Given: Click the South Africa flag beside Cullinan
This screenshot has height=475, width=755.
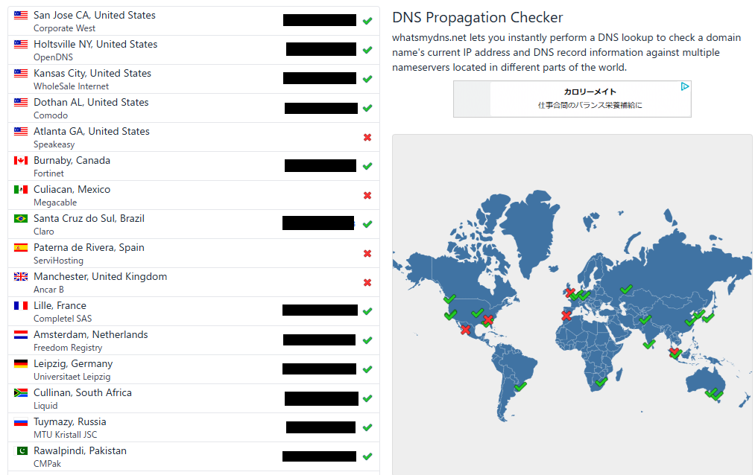Looking at the screenshot, I should coord(21,393).
